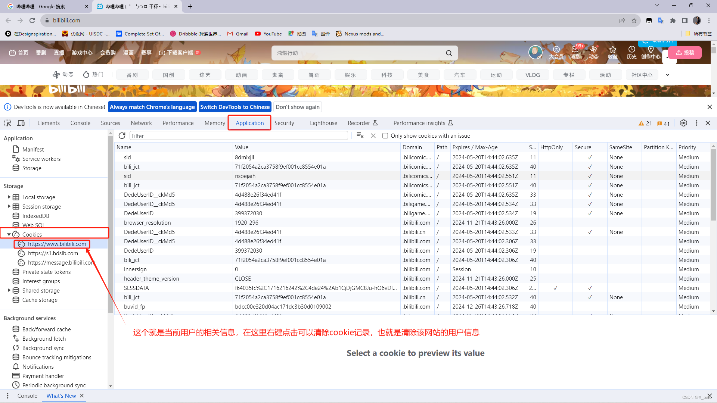Screen dimensions: 717x403
Task: Click the cookie Filter input field
Action: (x=239, y=136)
